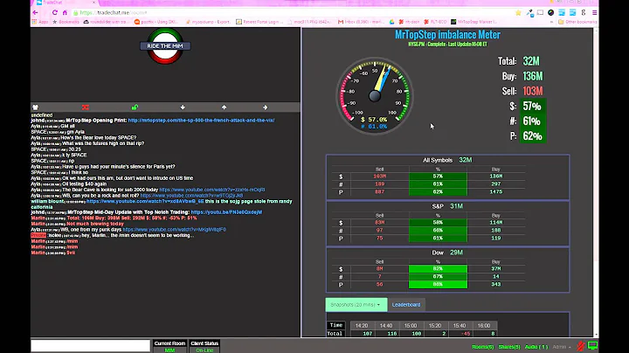Reload the page with refresh icon
The height and width of the screenshot is (353, 629).
pos(54,12)
